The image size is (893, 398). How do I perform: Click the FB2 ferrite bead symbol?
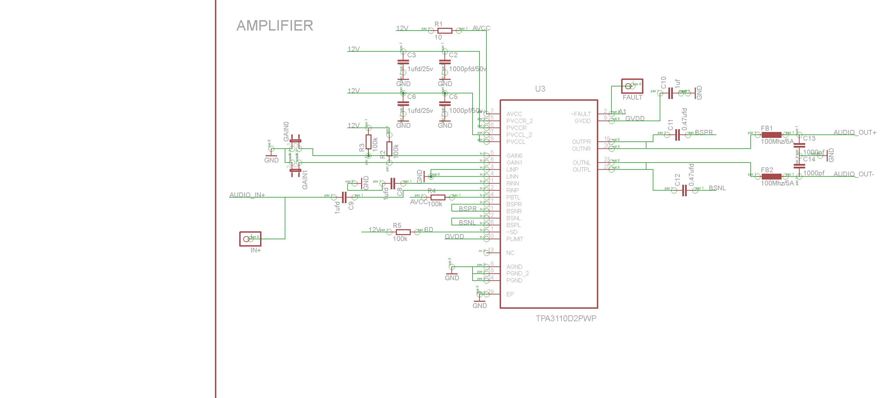click(x=771, y=176)
